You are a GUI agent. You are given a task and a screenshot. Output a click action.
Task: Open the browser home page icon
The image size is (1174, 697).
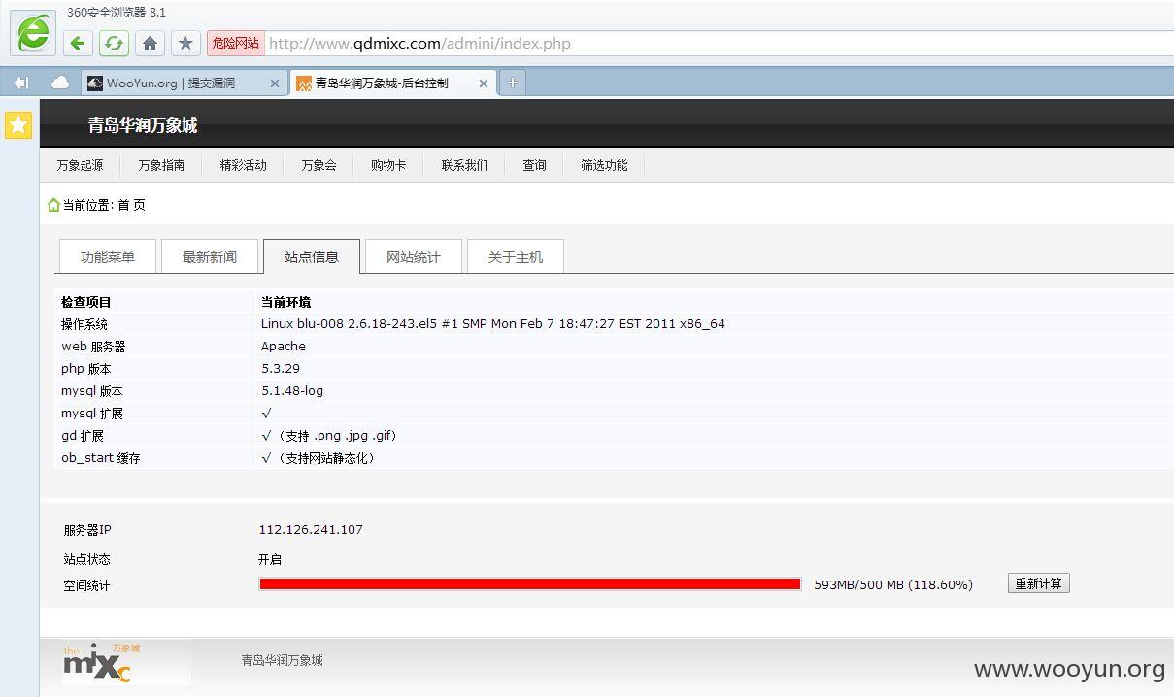150,43
